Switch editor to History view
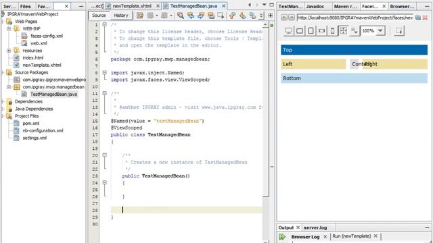Image resolution: width=433 pixels, height=243 pixels. point(121,16)
